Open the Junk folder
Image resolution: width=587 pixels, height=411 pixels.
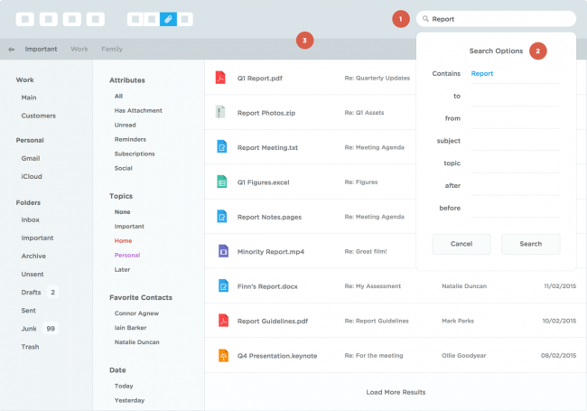click(29, 329)
